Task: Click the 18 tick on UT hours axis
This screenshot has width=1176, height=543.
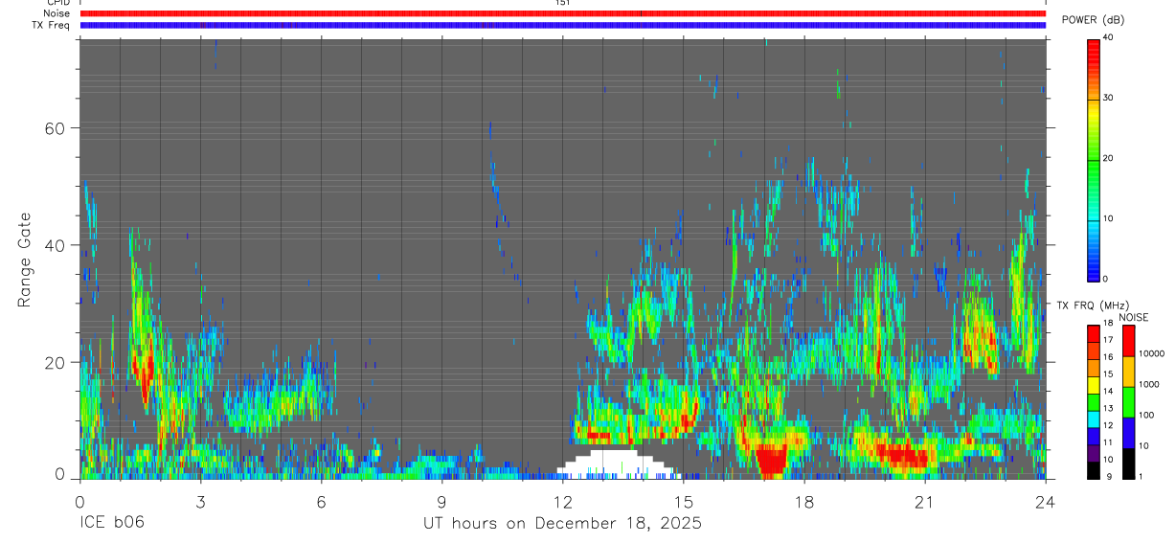Action: point(803,501)
